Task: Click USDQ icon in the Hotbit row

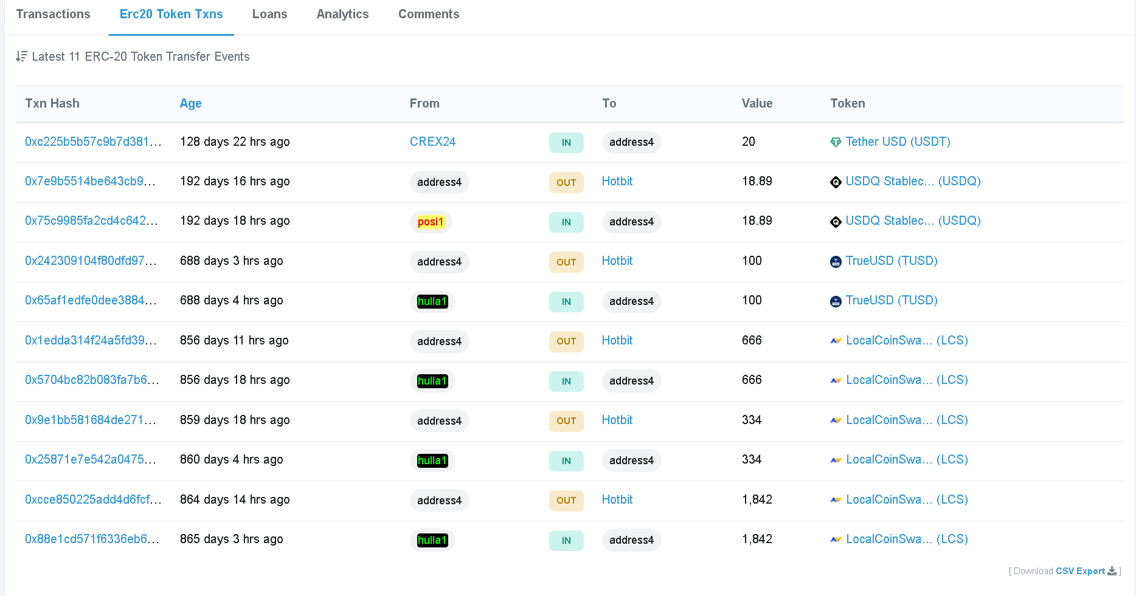Action: pyautogui.click(x=836, y=182)
